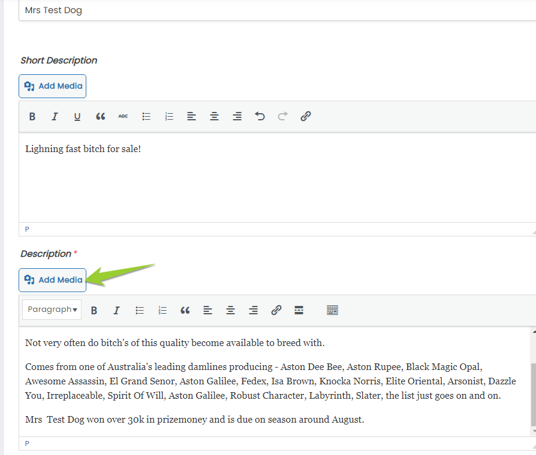Click the 'Mrs Test Dog won over 30k' line
536x455 pixels.
click(194, 419)
